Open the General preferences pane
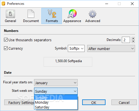The width and height of the screenshot is (139, 111). click(10, 16)
